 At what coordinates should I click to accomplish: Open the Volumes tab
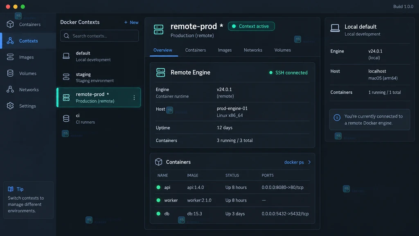(x=282, y=50)
